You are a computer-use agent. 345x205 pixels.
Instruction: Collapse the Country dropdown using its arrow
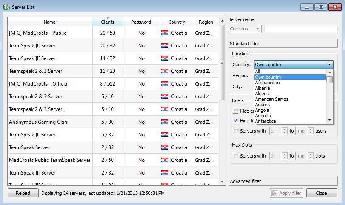329,65
